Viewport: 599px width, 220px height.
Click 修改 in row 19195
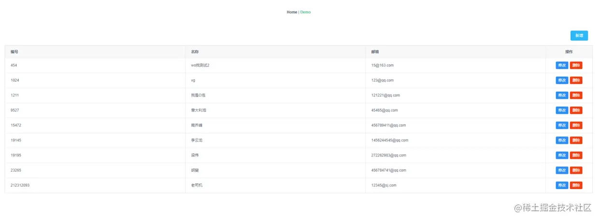pyautogui.click(x=562, y=155)
